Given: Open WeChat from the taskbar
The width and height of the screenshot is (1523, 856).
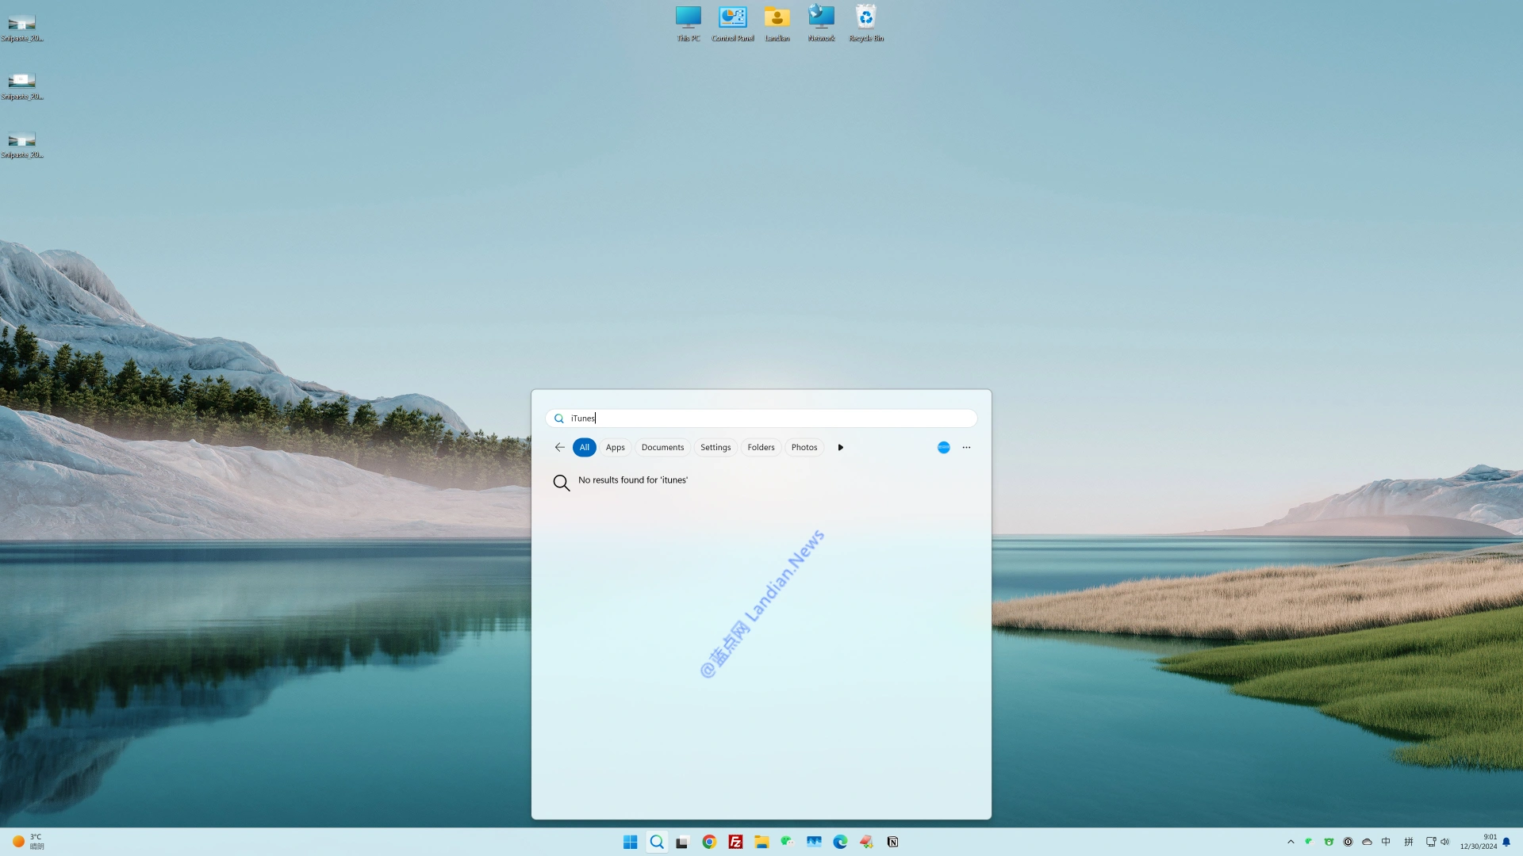Looking at the screenshot, I should 788,842.
